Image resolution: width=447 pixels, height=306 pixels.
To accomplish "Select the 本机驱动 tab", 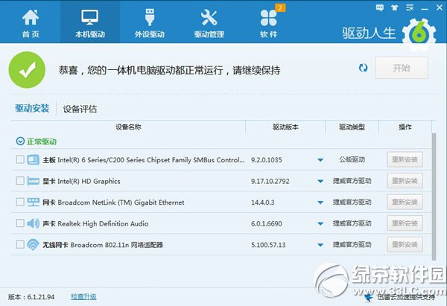I will pos(90,22).
